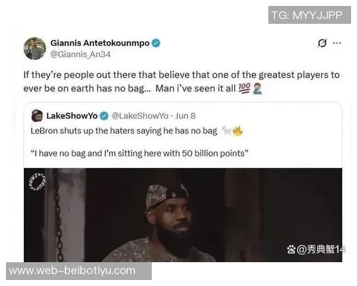Open the Giannis Antetokounmpo display name link
Screen dimensions: 357x286
click(100, 43)
